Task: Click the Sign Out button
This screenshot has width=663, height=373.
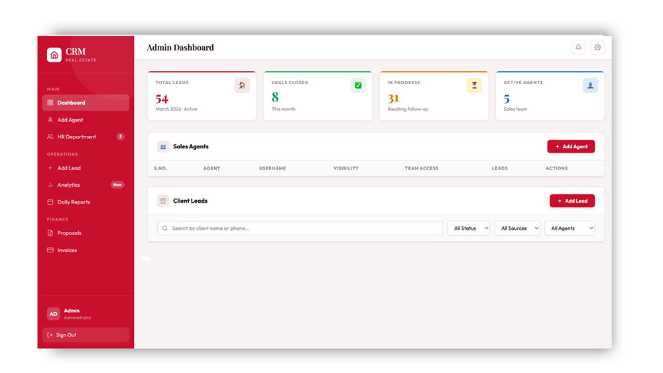Action: point(86,335)
